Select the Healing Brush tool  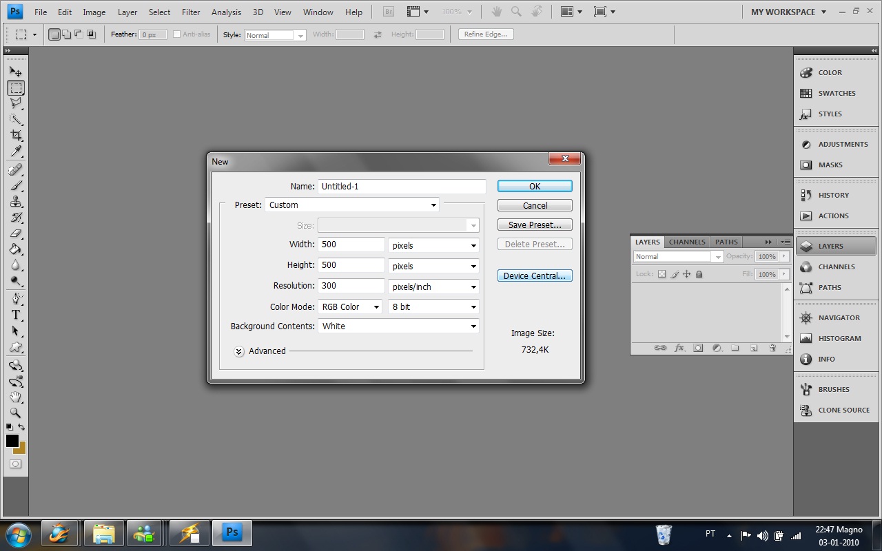[16, 169]
